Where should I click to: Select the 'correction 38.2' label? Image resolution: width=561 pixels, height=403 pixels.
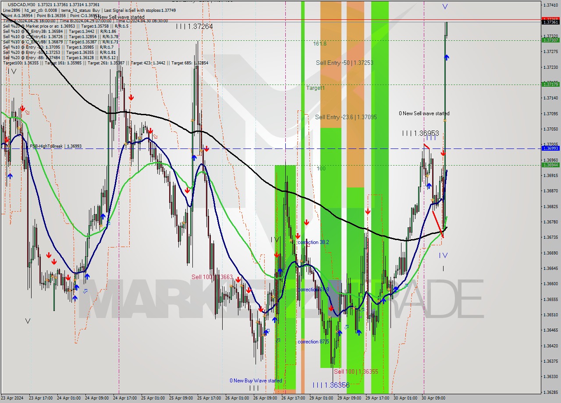pyautogui.click(x=313, y=242)
